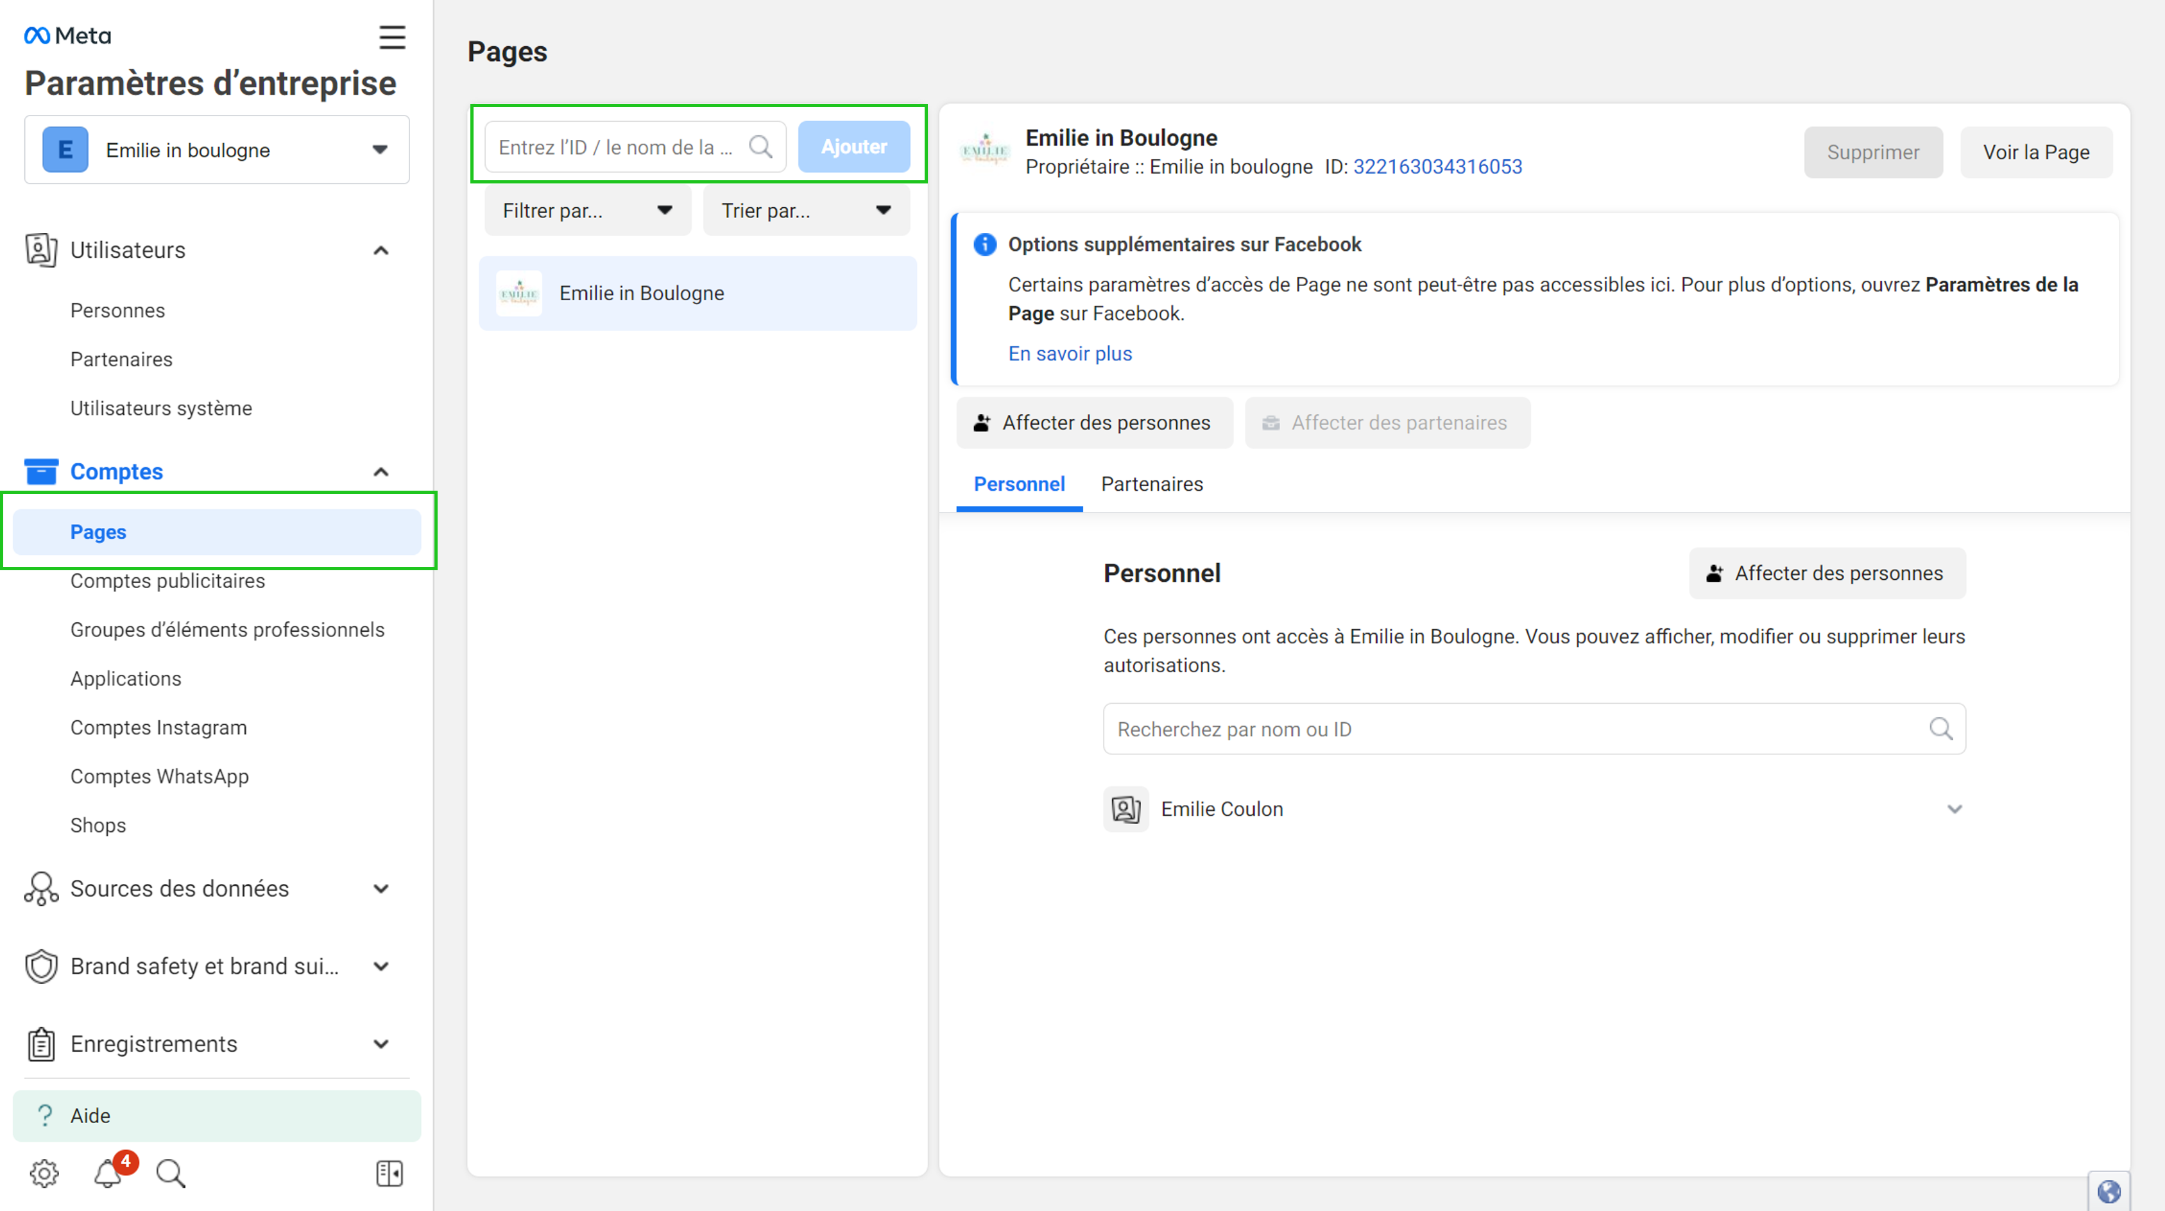The height and width of the screenshot is (1211, 2165).
Task: Click Affecter des personnes in Personnel section
Action: 1827,573
